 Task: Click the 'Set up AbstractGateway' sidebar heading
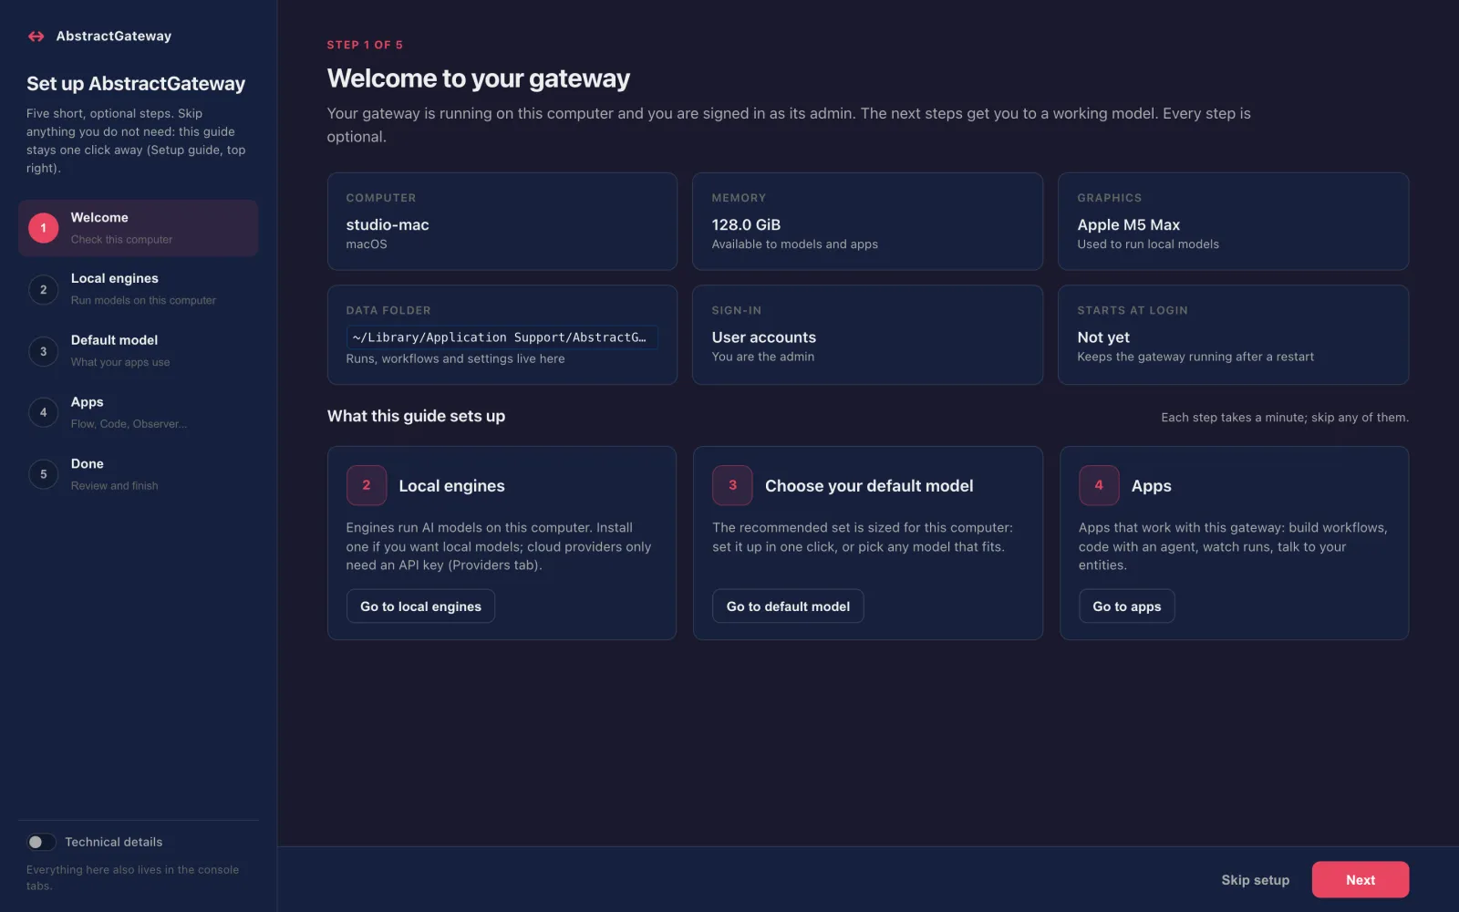coord(136,84)
